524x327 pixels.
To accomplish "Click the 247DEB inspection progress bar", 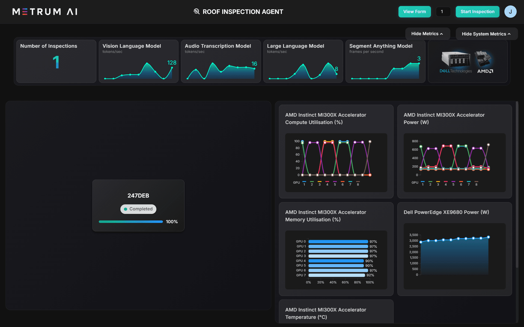I will 131,222.
